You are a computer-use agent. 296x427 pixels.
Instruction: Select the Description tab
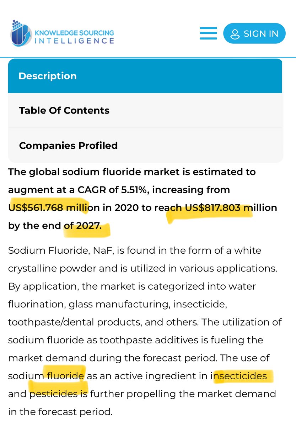click(x=47, y=76)
